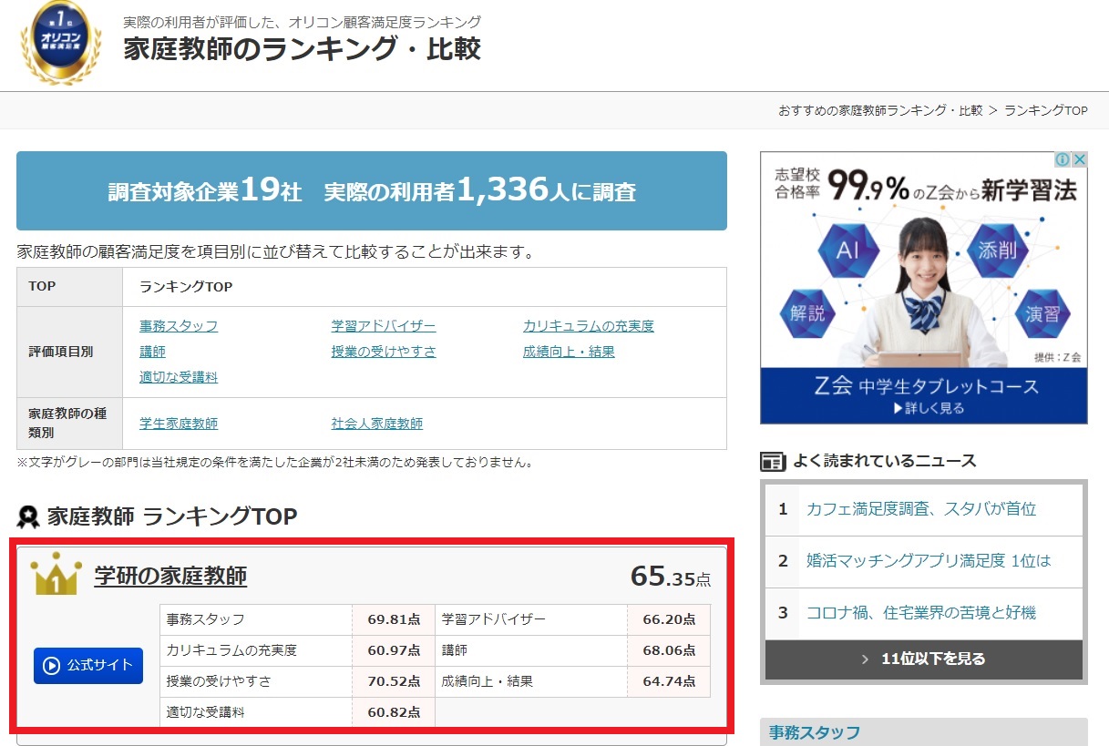The height and width of the screenshot is (746, 1109).
Task: Open カリキュラムの充実度 evaluation link
Action: point(589,326)
